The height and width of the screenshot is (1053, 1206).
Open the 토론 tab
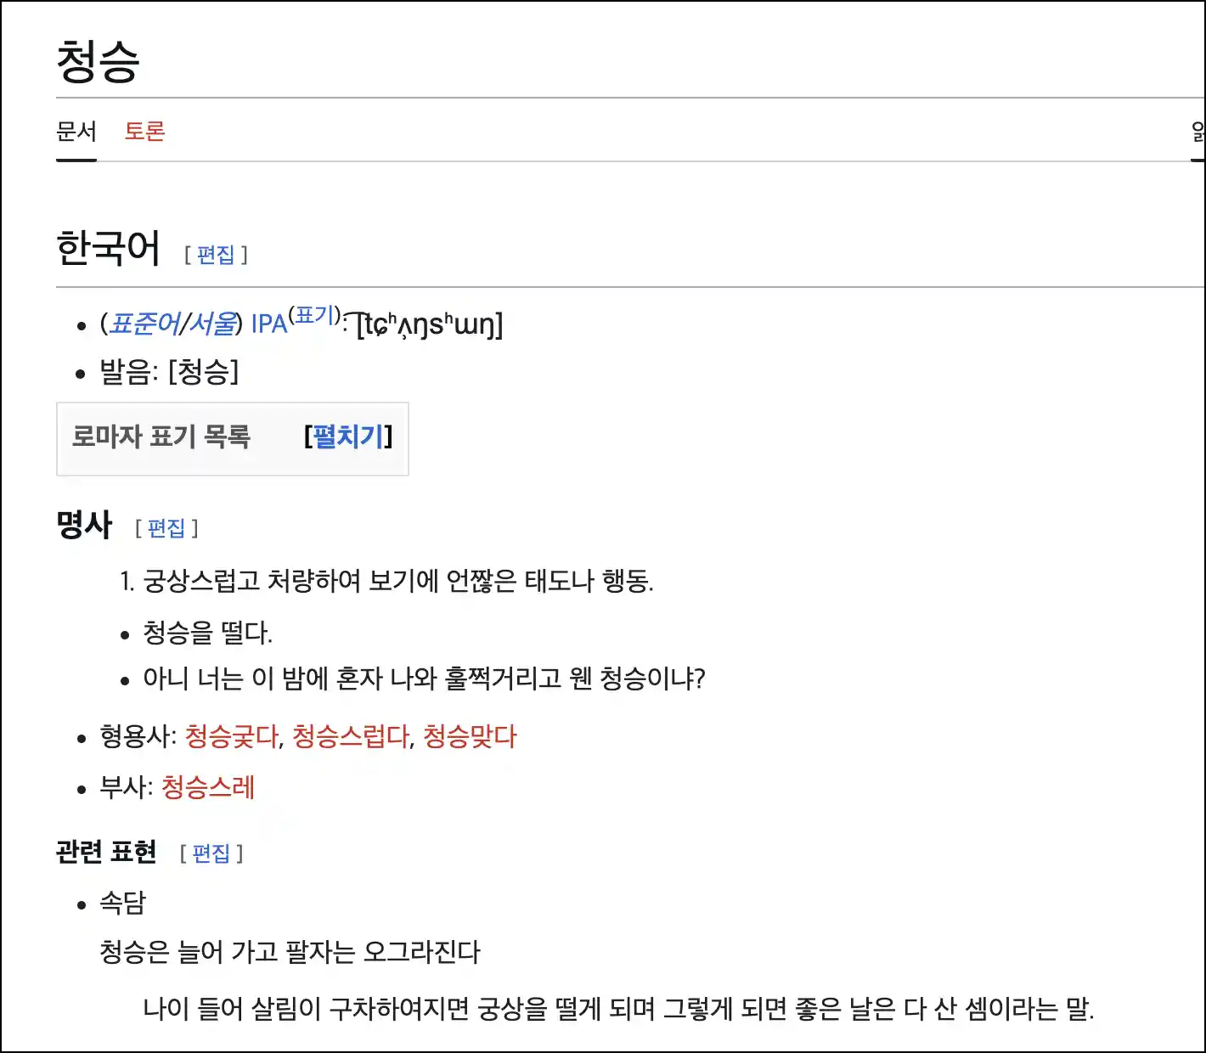[x=144, y=132]
